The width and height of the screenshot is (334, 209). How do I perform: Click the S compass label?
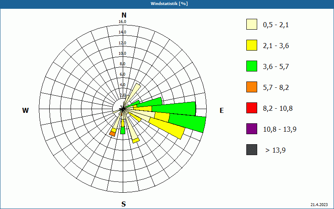(124, 204)
